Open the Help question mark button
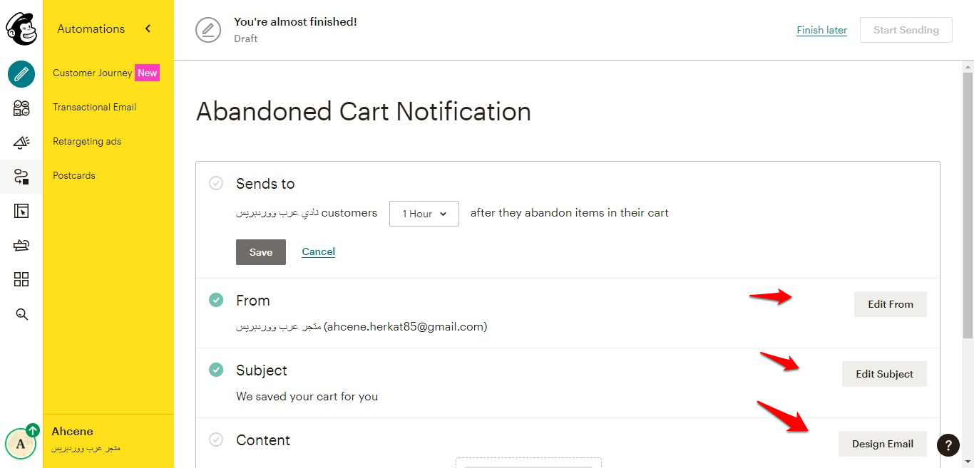Image resolution: width=974 pixels, height=468 pixels. point(948,445)
